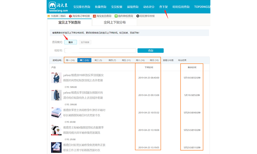Screen dimensions: 257x154
Task: Click the green 隐形降权查询 icon
Action: 116,16
